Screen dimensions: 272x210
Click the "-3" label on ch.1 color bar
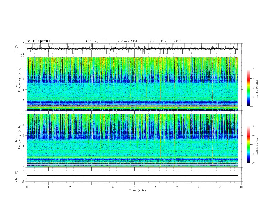[x=253, y=69]
